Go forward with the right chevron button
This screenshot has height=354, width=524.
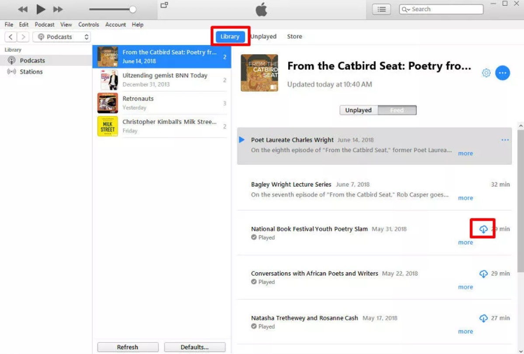click(x=23, y=37)
